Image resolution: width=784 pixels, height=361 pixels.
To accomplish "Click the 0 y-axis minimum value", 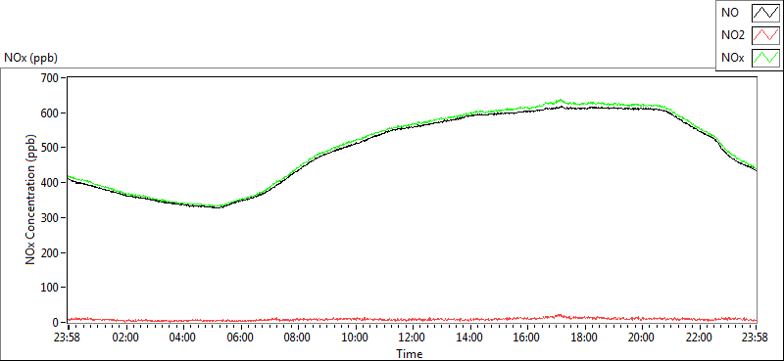I will [x=56, y=323].
